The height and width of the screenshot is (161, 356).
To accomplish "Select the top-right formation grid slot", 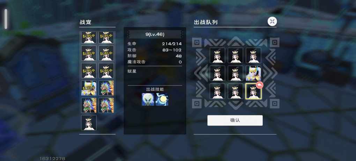I will pos(253,55).
